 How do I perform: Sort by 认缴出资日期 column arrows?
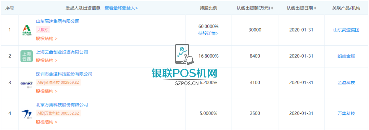click(315, 8)
